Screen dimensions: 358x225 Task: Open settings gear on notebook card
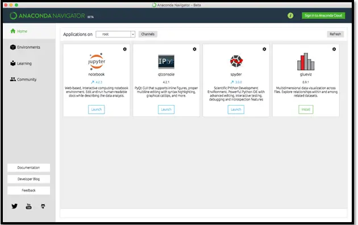(x=124, y=49)
